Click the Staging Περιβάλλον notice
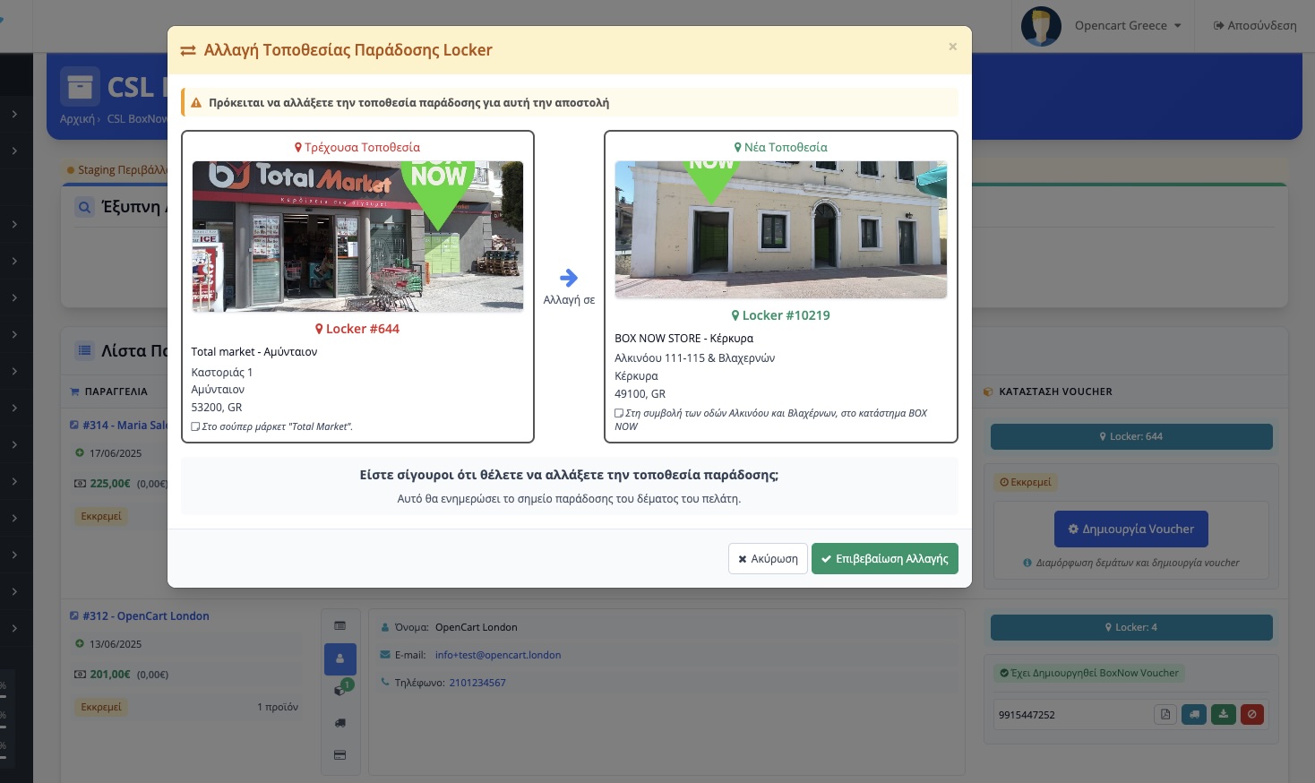 [117, 170]
